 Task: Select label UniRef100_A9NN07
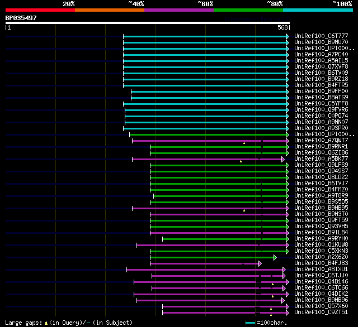click(x=321, y=122)
